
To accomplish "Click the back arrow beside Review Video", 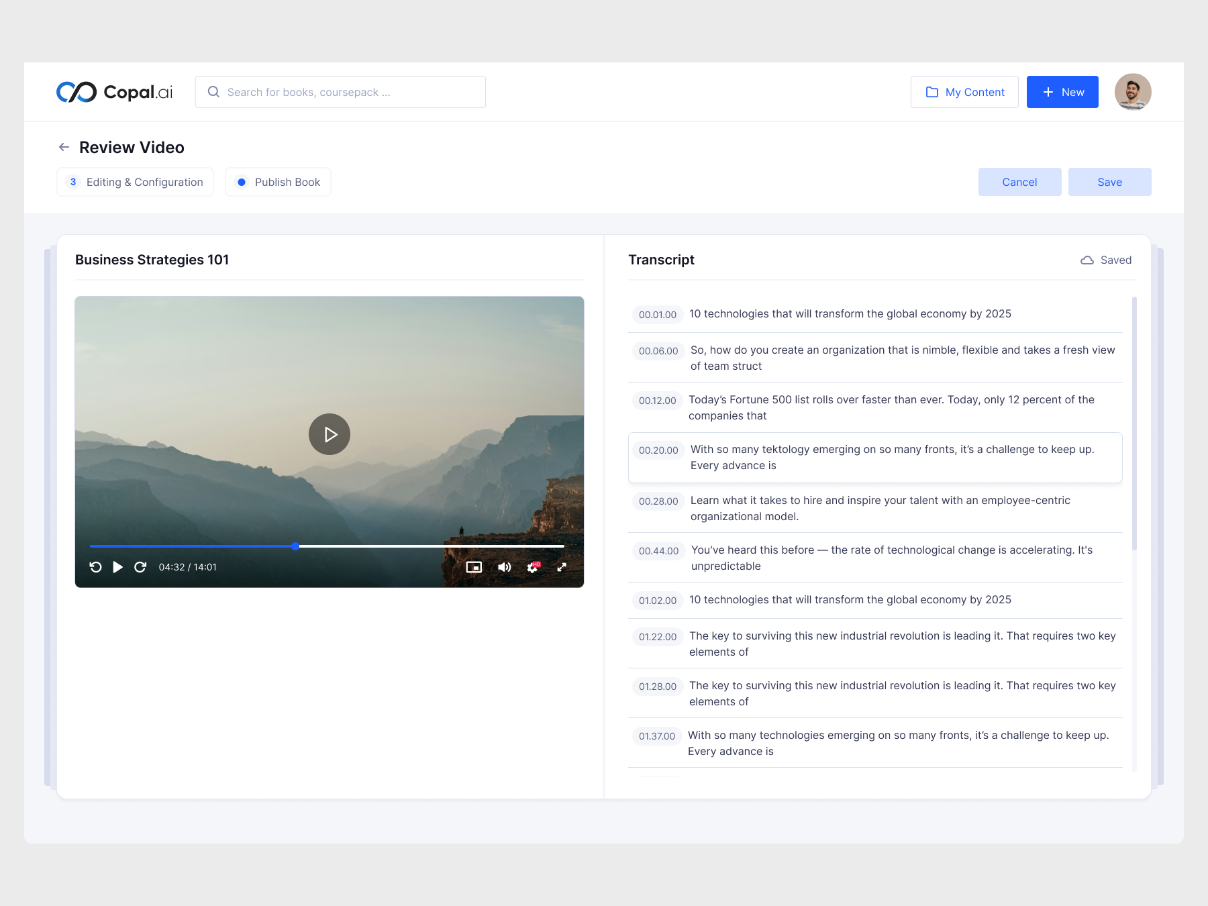I will [x=64, y=147].
